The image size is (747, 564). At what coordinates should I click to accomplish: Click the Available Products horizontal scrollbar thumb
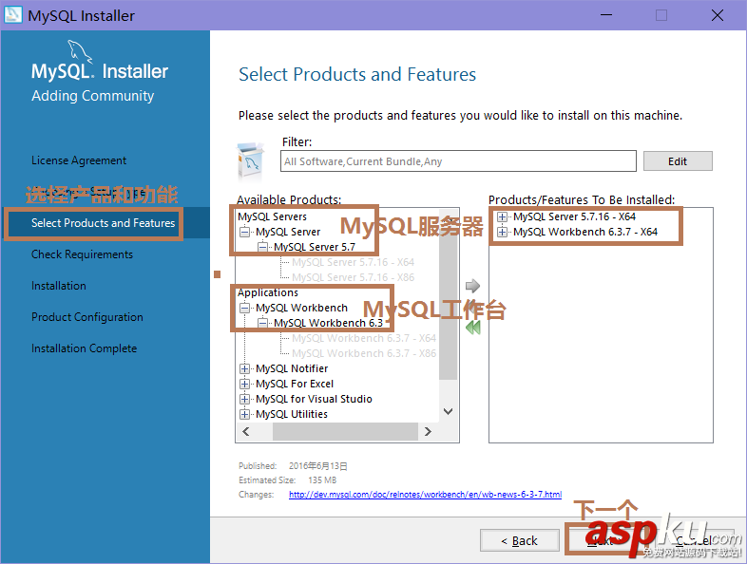(345, 432)
